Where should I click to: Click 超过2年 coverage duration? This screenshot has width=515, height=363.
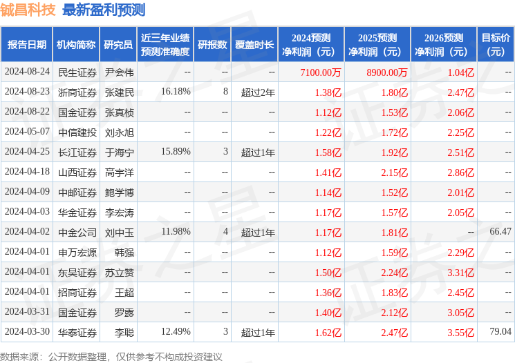coord(258,92)
